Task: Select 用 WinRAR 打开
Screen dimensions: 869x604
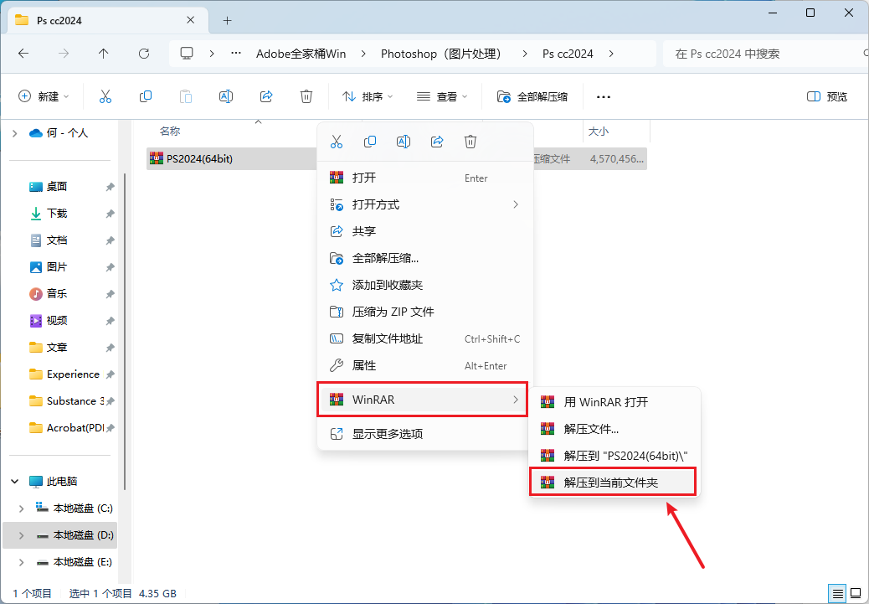Action: coord(614,402)
